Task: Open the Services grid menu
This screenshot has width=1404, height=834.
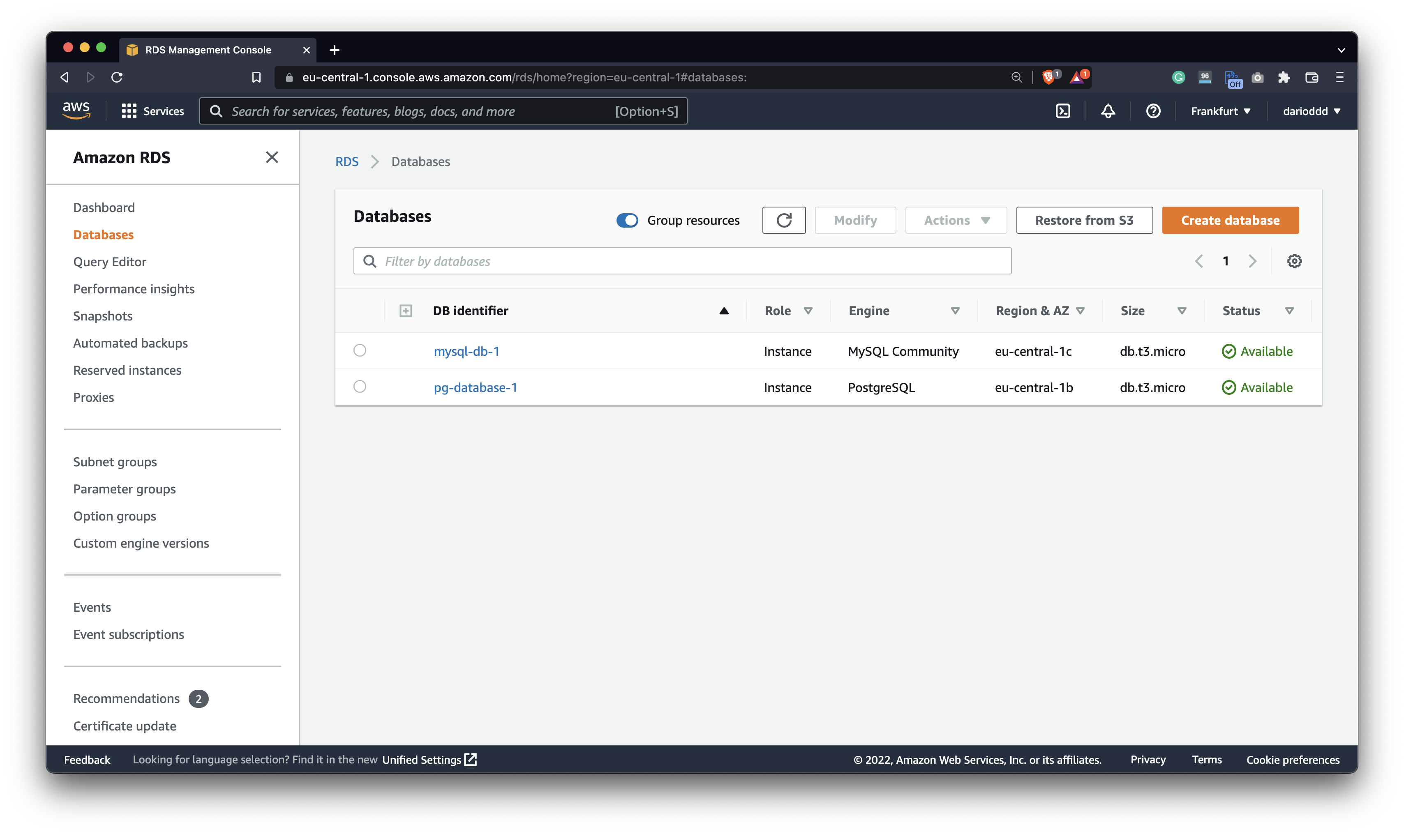Action: point(152,111)
